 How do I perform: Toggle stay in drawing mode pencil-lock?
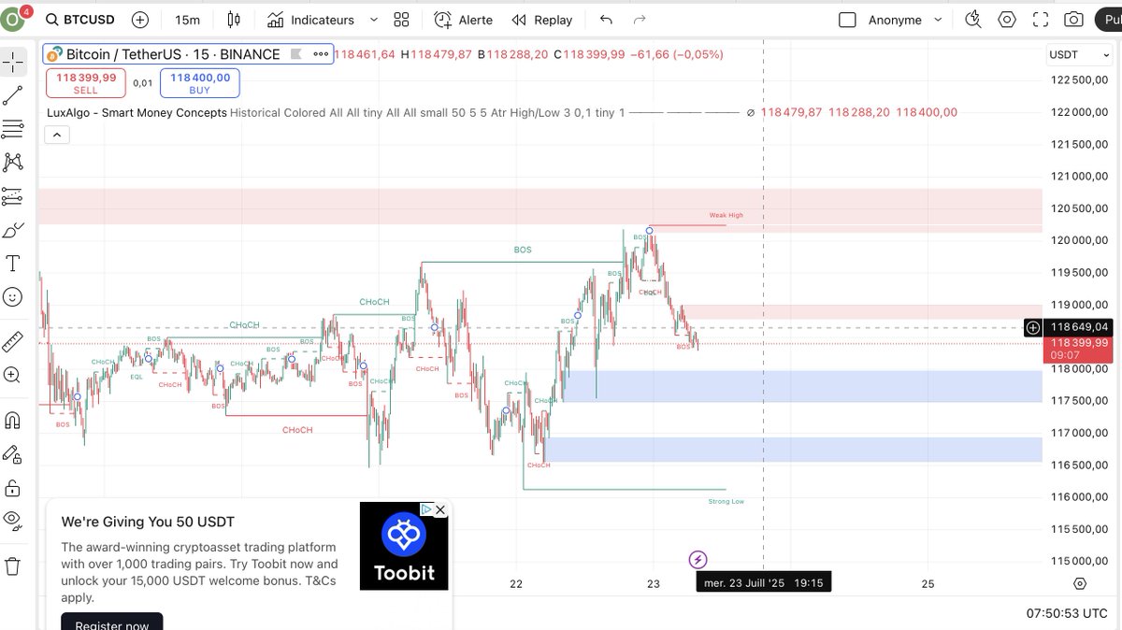[13, 454]
